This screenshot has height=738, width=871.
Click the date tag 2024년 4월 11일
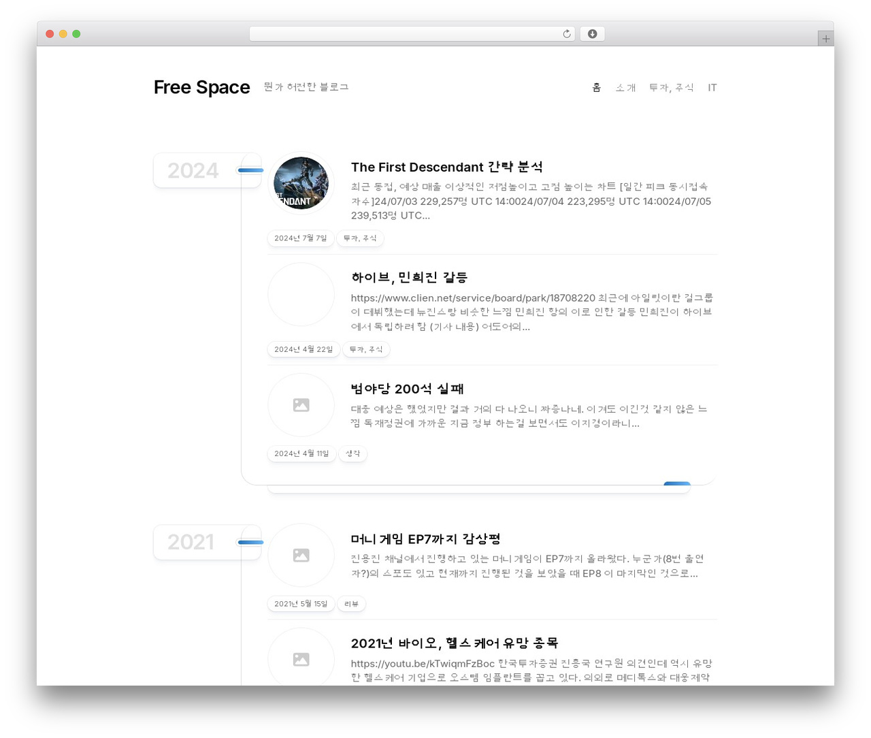[x=301, y=453]
